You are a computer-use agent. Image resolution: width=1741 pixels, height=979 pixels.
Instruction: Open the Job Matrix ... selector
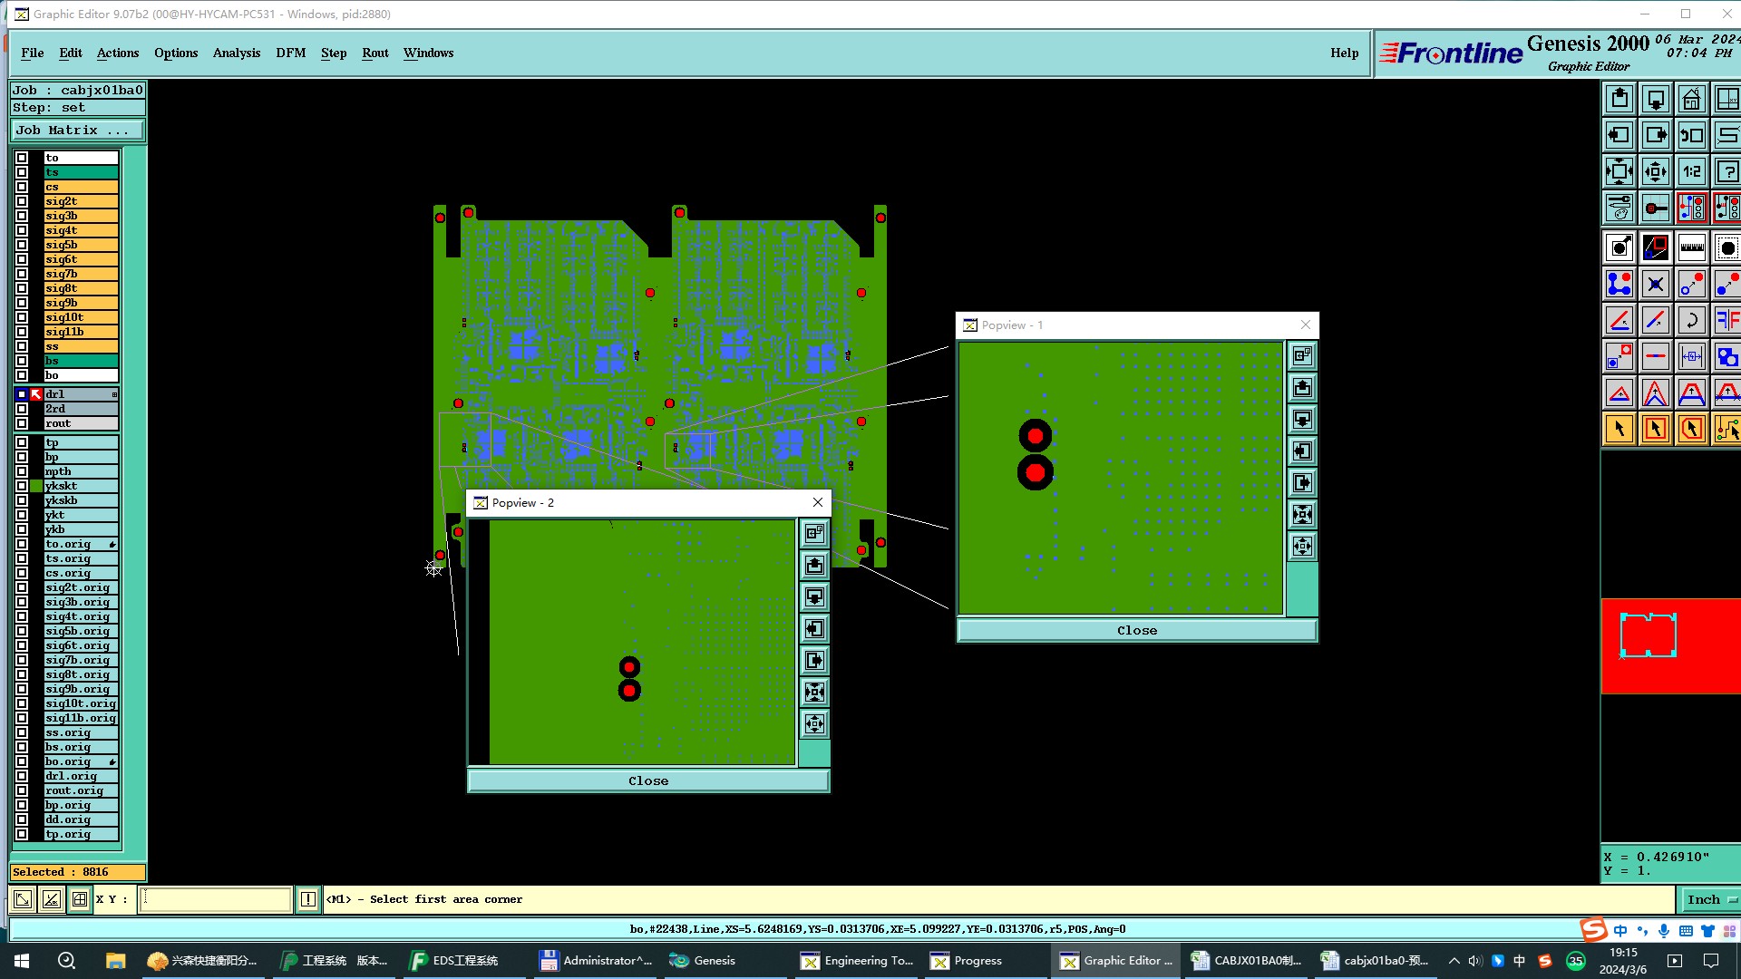pyautogui.click(x=77, y=131)
